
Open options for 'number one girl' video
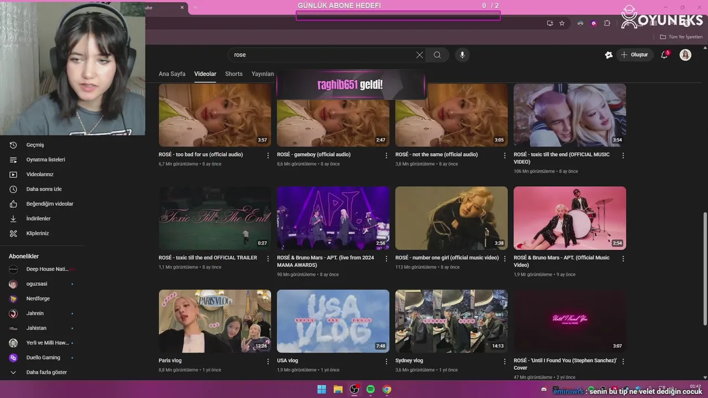point(504,259)
